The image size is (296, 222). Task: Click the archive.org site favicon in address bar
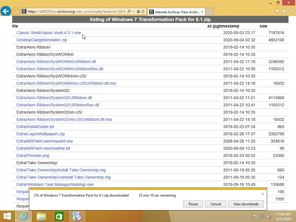[x=24, y=11]
